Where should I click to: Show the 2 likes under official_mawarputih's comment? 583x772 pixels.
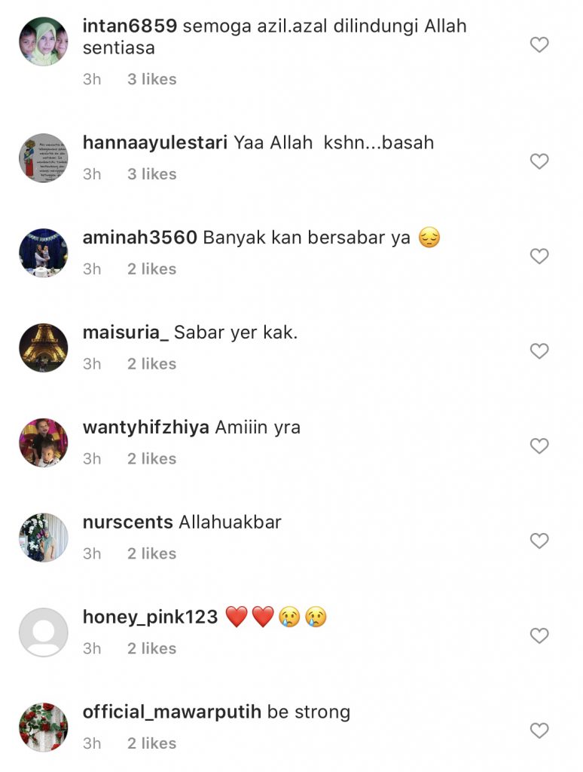click(151, 743)
